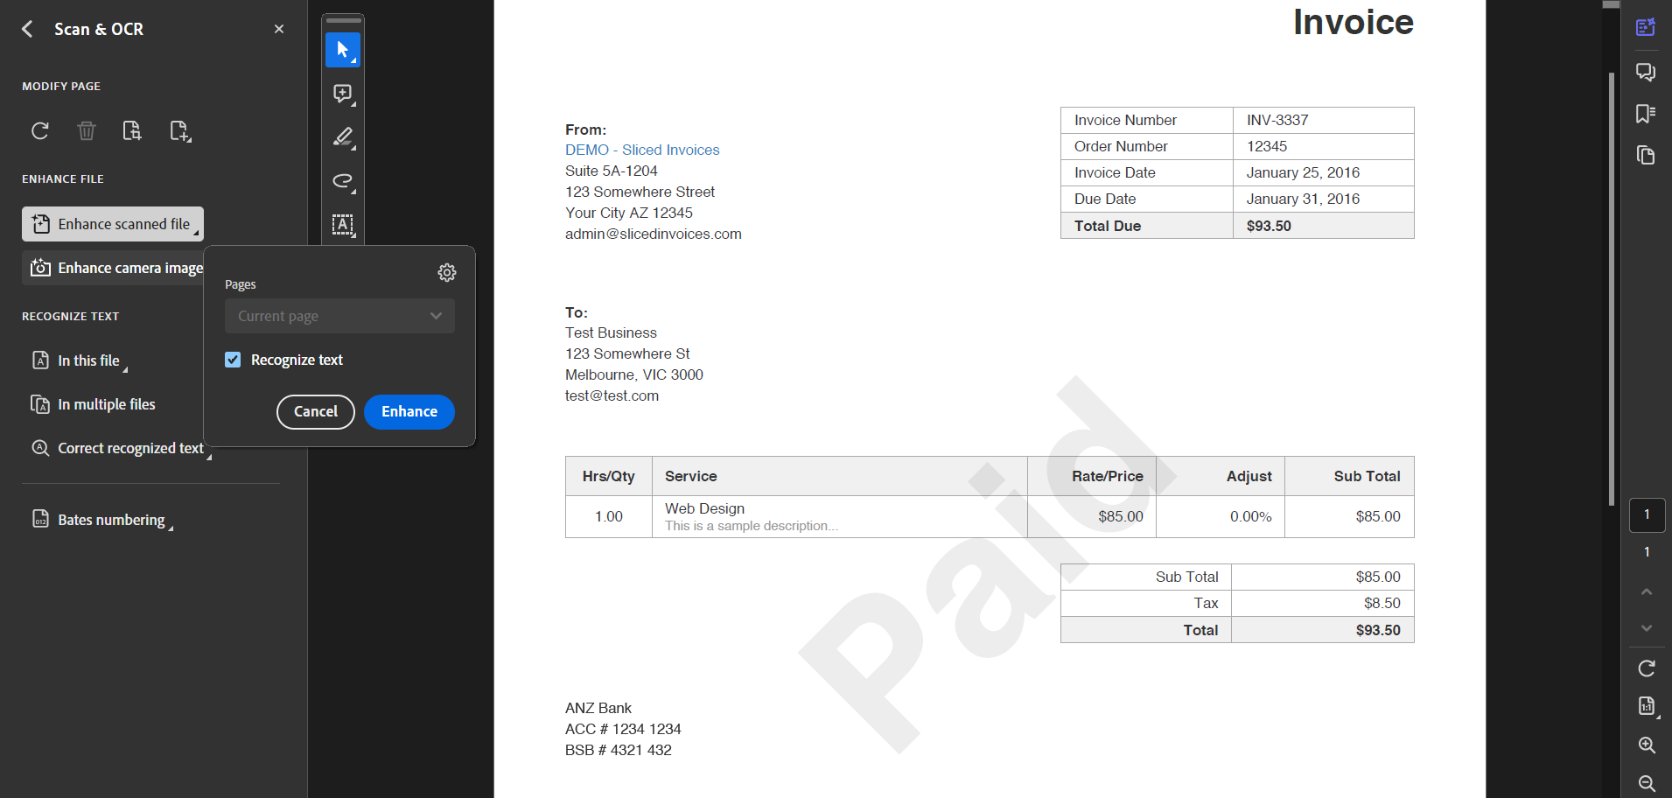Click the Delete page icon
This screenshot has height=798, width=1672.
[x=86, y=130]
